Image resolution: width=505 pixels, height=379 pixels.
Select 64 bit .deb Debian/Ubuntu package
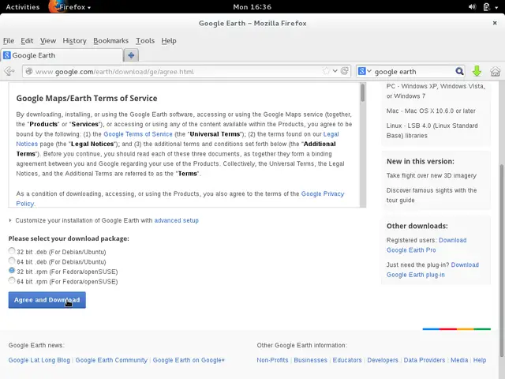[12, 261]
